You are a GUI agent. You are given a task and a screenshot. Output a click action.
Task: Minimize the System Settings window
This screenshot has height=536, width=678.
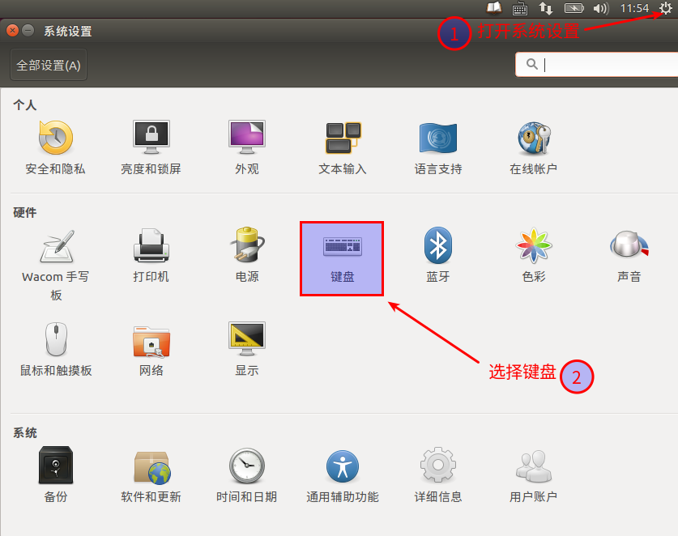click(x=28, y=31)
